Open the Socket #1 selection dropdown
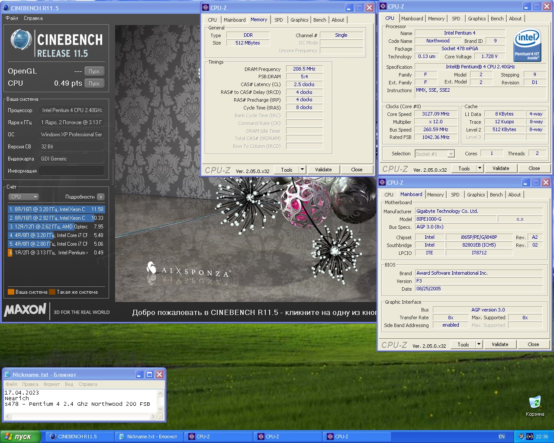Viewport: 554px width, 443px height. point(435,154)
